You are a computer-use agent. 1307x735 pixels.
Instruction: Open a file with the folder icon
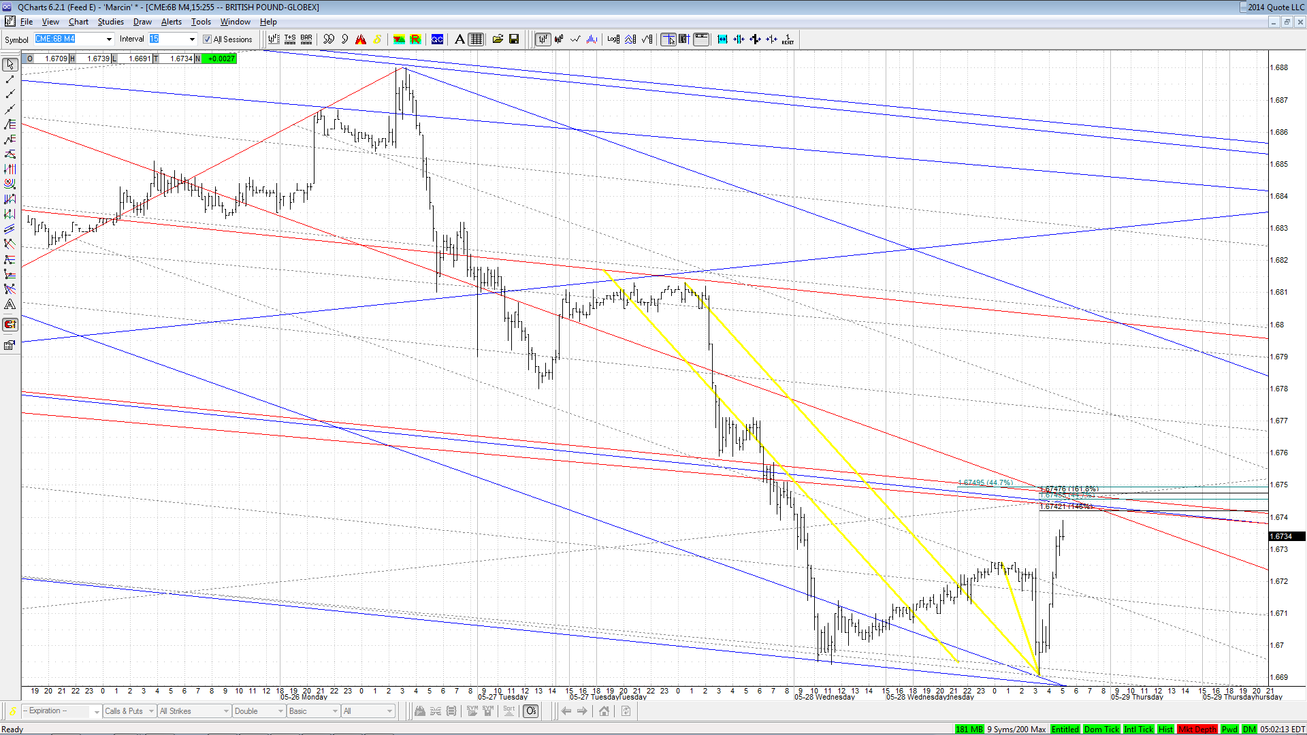[x=498, y=39]
